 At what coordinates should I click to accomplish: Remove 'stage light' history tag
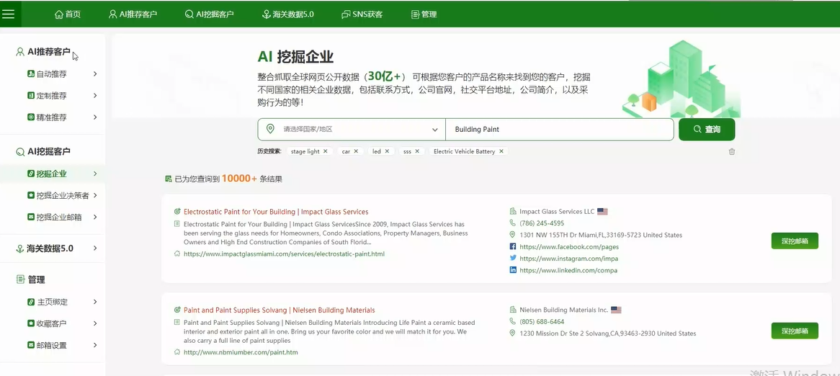point(326,151)
